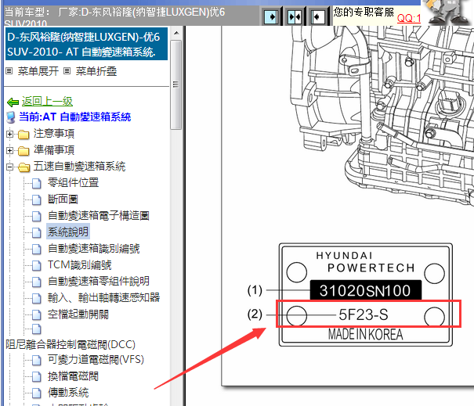Click the document icon beside 空檔起動開關
The image size is (474, 406).
click(37, 314)
